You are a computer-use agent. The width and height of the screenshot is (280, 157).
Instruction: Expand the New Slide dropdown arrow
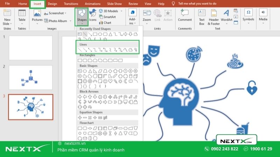11,24
